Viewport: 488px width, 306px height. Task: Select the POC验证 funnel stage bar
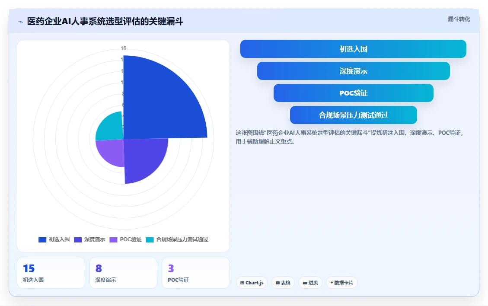[353, 93]
